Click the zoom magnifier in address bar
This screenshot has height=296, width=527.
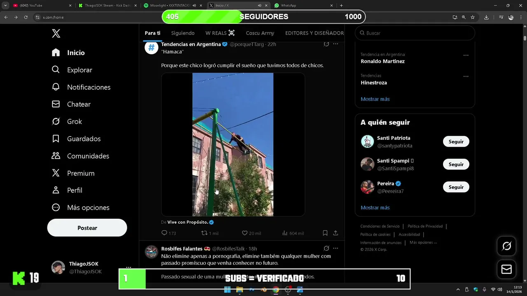[x=464, y=17]
